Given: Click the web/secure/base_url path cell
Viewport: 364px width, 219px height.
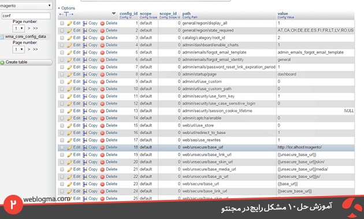Looking at the screenshot, I should click(x=200, y=184).
